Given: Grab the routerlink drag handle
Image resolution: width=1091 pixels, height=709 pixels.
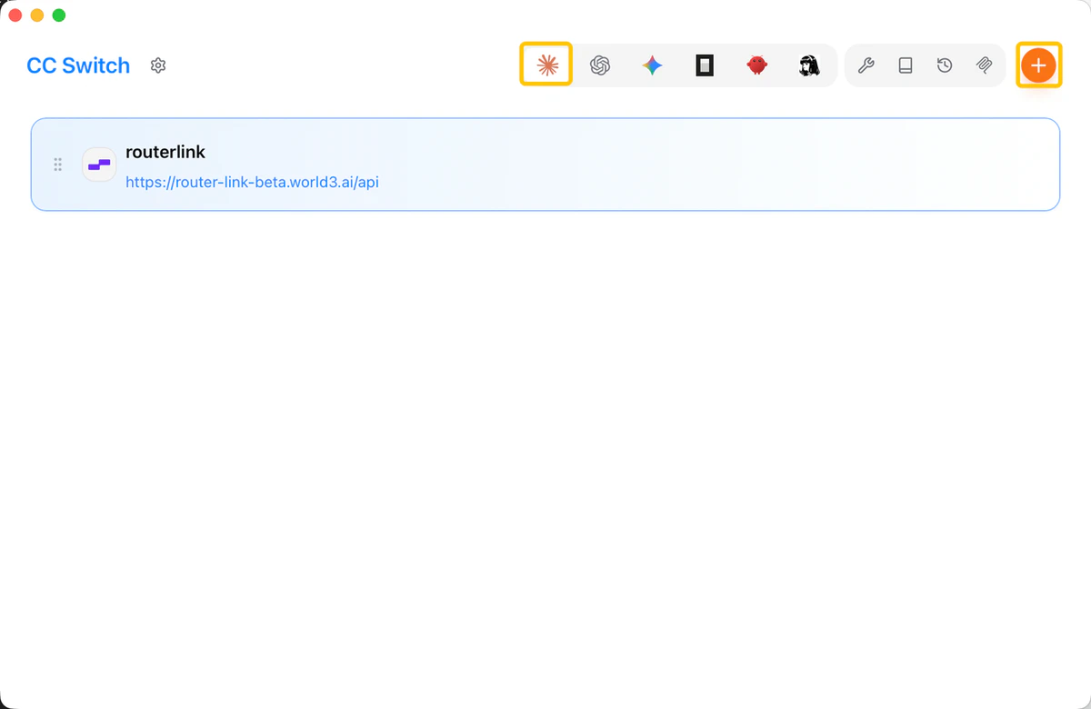Looking at the screenshot, I should (x=57, y=165).
